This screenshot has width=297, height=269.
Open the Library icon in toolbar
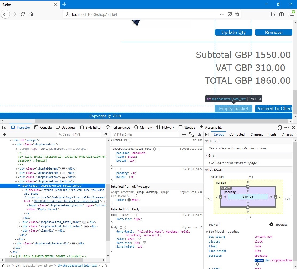273,14
